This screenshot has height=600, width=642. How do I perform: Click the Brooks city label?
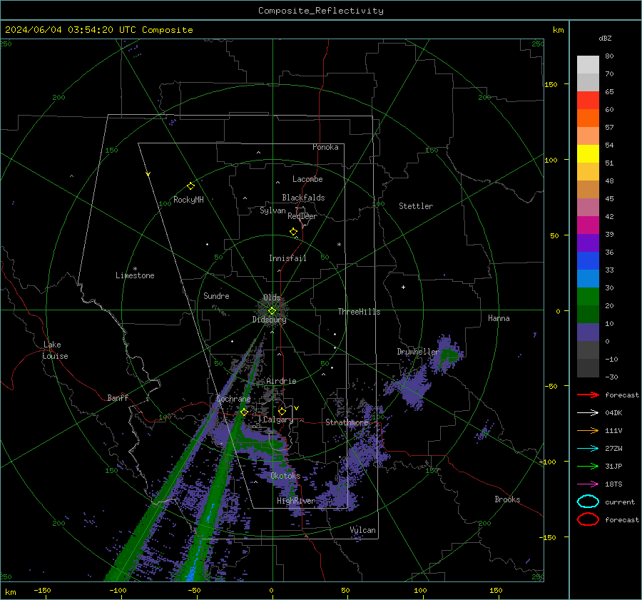coord(507,499)
